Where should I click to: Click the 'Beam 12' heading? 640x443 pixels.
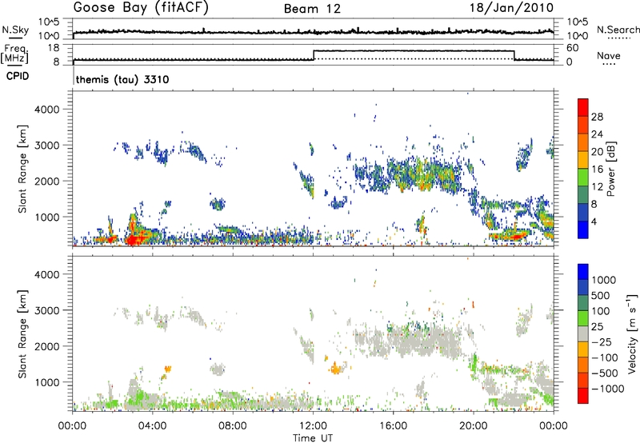[312, 9]
